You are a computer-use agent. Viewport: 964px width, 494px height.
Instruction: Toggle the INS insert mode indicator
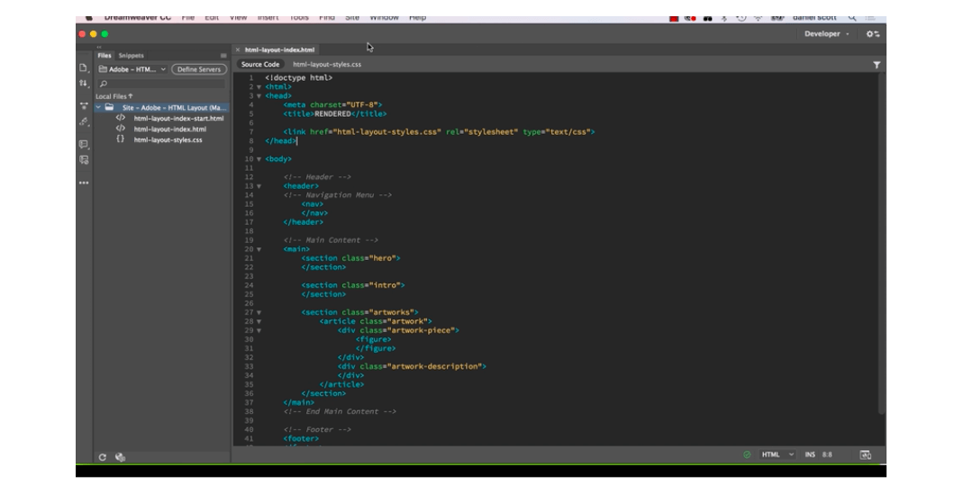point(810,454)
